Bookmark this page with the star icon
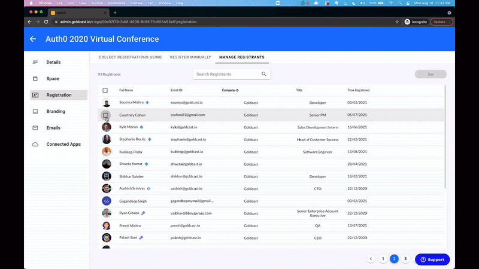 point(397,22)
